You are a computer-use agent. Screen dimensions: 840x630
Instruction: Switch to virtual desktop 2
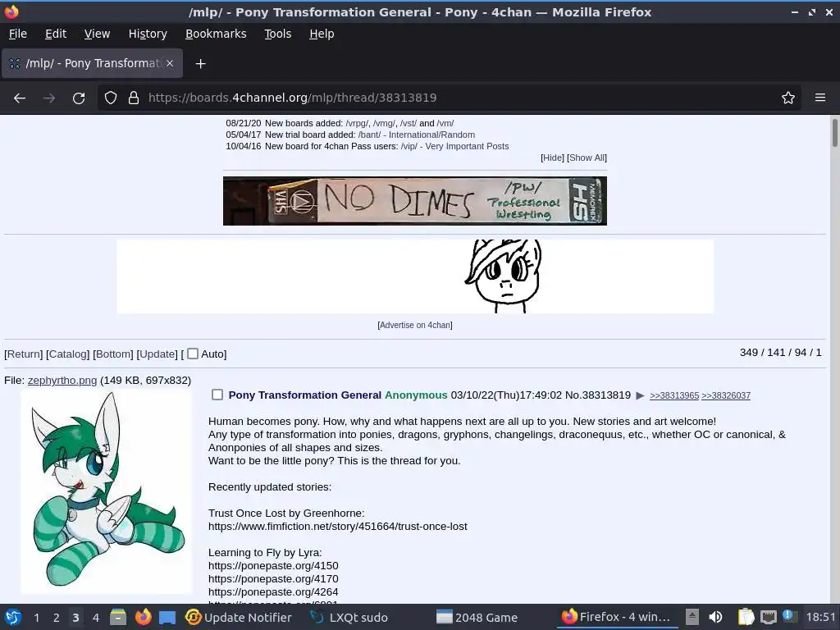click(x=57, y=617)
